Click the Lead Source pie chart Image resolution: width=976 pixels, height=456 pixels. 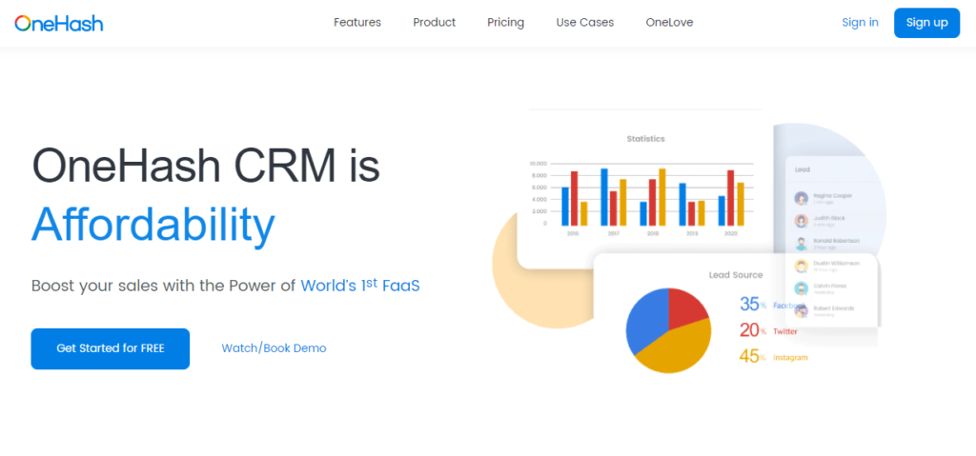(668, 330)
